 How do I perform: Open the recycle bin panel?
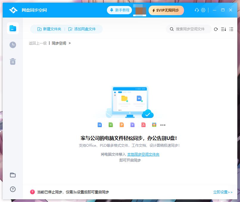(13, 61)
